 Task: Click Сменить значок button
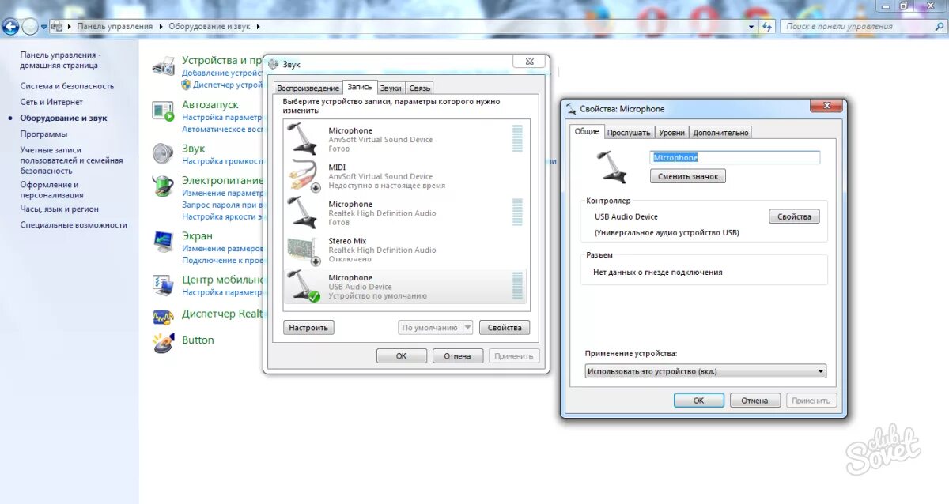click(x=688, y=176)
